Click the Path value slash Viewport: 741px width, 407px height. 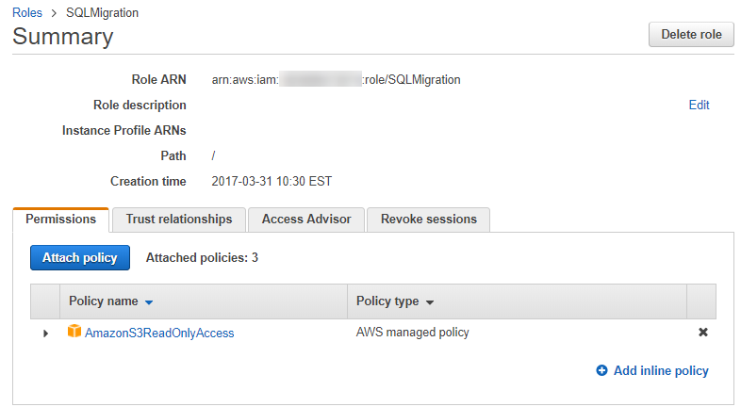(214, 155)
